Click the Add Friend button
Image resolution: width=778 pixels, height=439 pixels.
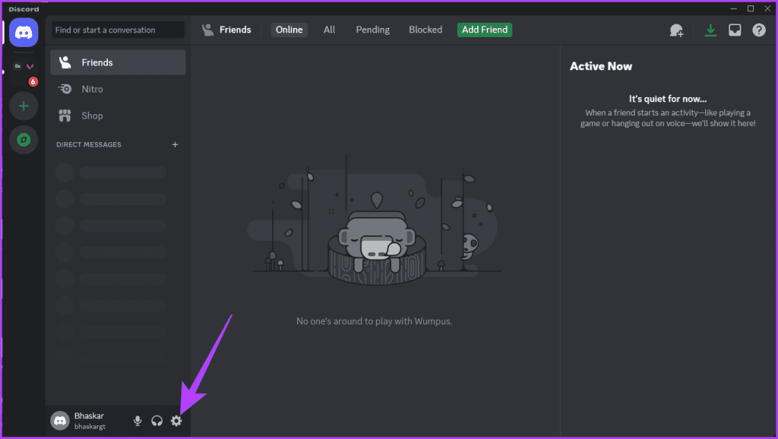tap(484, 30)
